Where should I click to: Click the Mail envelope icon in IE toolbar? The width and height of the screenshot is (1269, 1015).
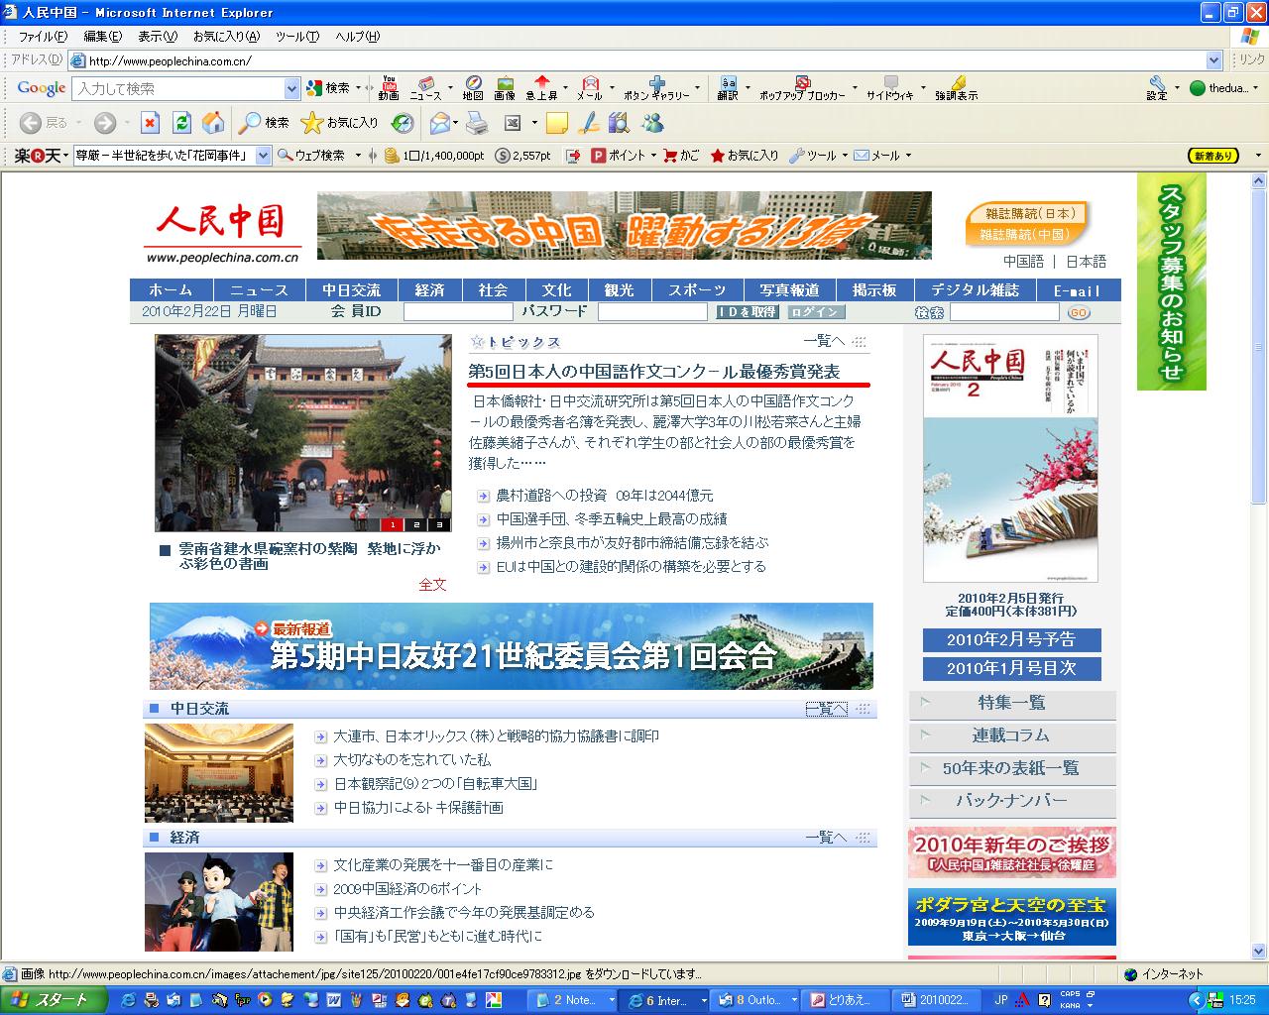click(439, 123)
